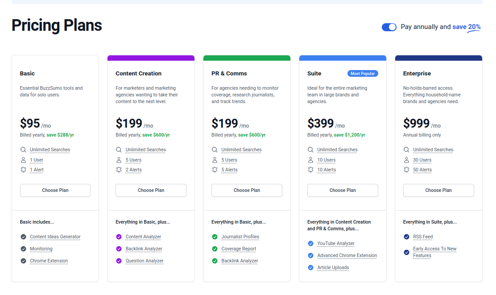
Task: Click Unlimited Searches in the Basic plan
Action: pyautogui.click(x=50, y=150)
